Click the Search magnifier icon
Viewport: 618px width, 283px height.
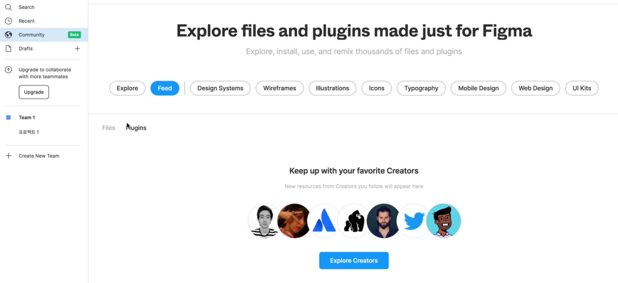pos(9,7)
